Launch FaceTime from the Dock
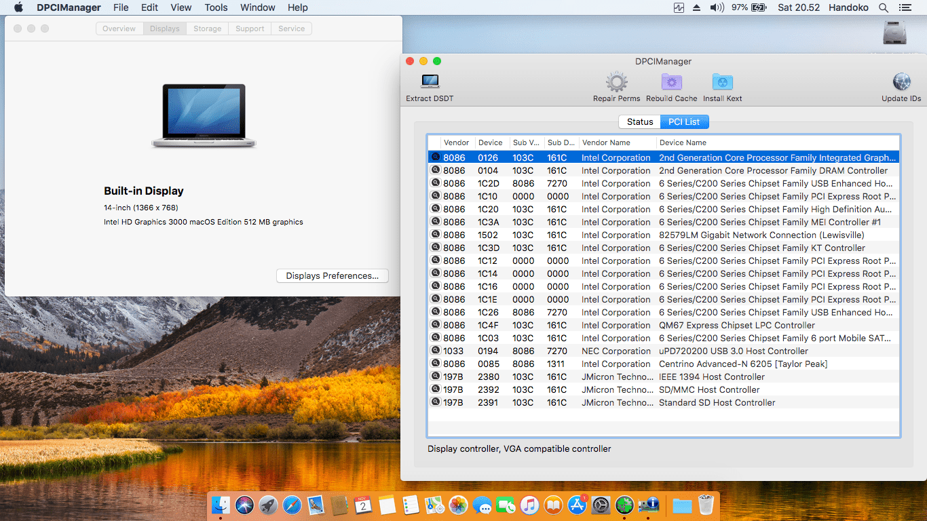 [x=506, y=505]
